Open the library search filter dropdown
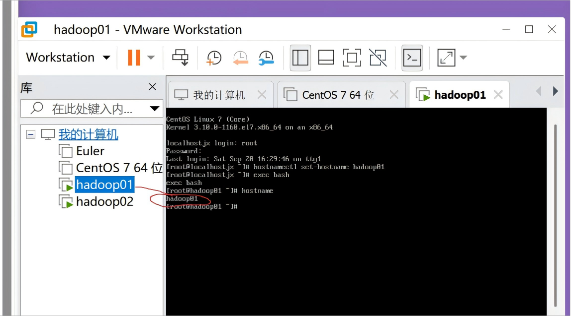Image resolution: width=571 pixels, height=316 pixels. (x=155, y=108)
